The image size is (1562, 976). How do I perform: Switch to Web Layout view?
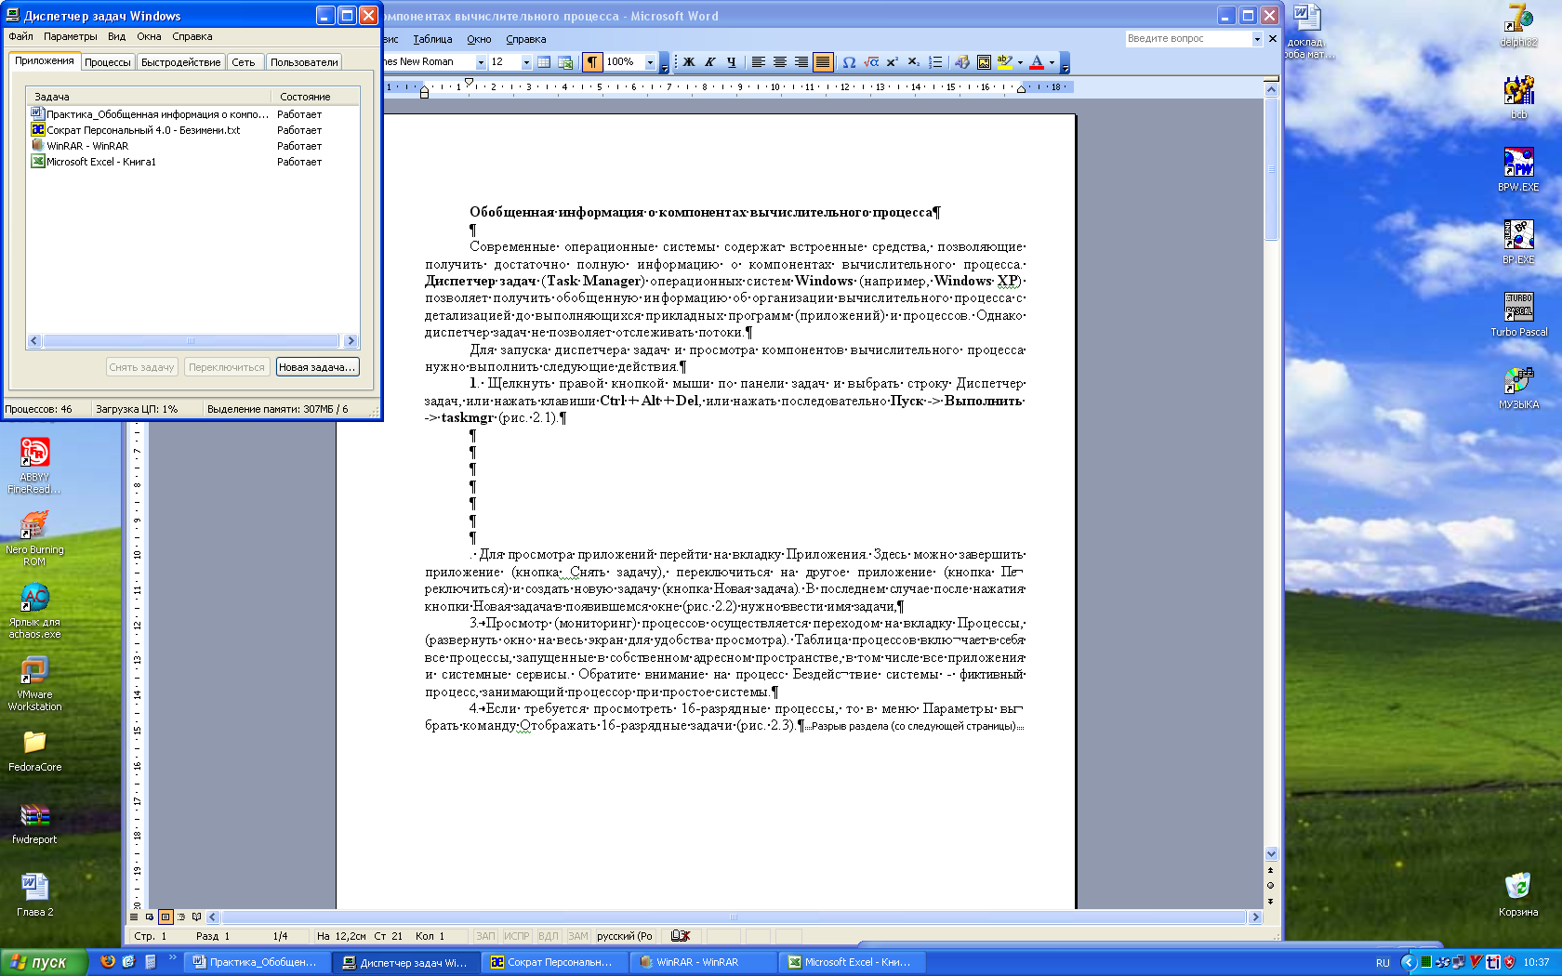coord(150,917)
